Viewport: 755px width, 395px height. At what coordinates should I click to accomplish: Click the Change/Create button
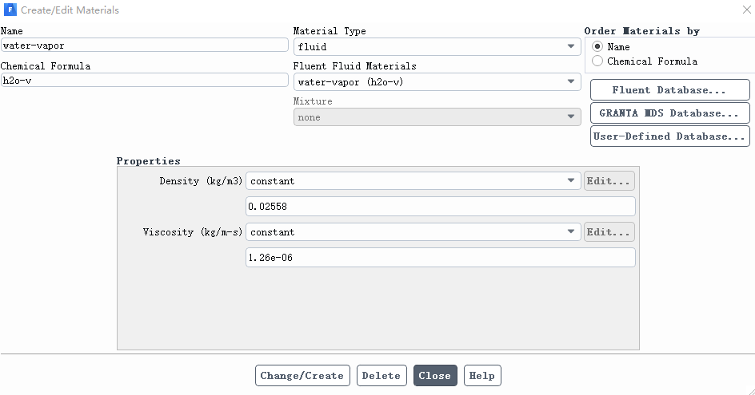[x=302, y=375]
